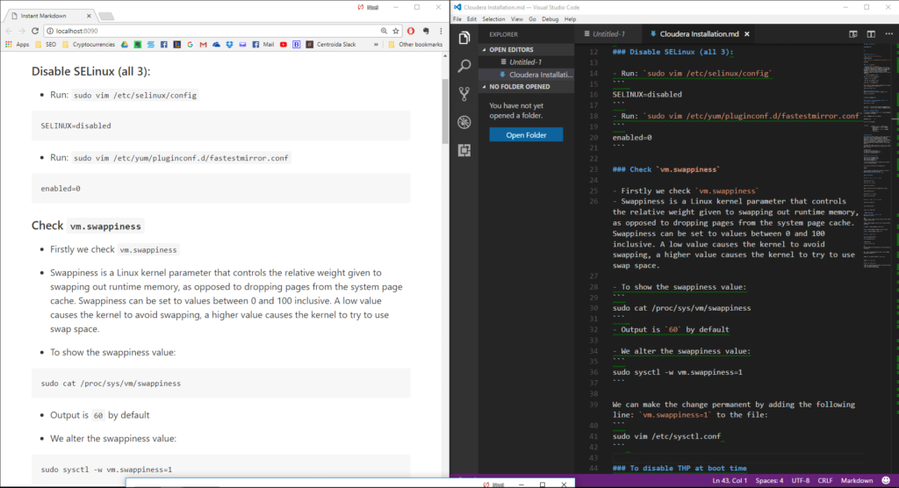899x488 pixels.
Task: Click the Chrome page vertical scrollbar thumb
Action: pyautogui.click(x=445, y=111)
